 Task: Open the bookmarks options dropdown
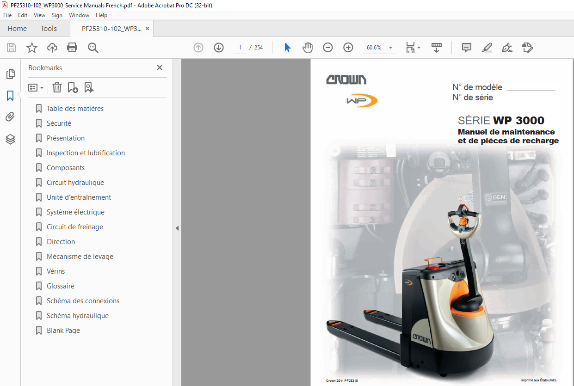[36, 87]
